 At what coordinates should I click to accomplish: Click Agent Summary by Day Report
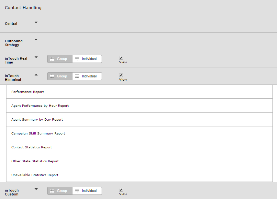tap(139, 119)
